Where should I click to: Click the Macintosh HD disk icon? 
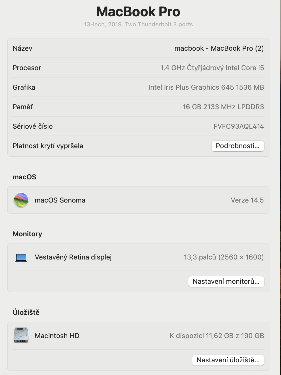pos(21,335)
